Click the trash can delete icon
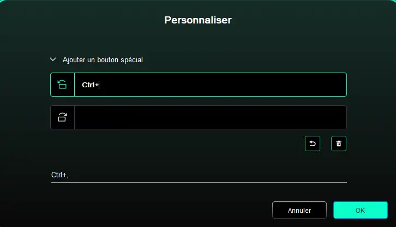396x227 pixels. pyautogui.click(x=339, y=144)
